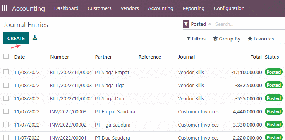
Task: Toggle the select-all checkbox in header
Action: (6, 56)
